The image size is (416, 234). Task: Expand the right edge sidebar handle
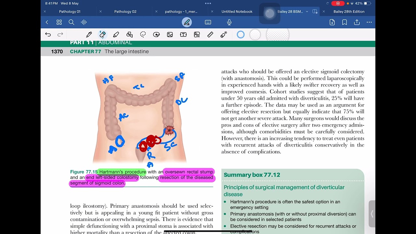click(372, 214)
